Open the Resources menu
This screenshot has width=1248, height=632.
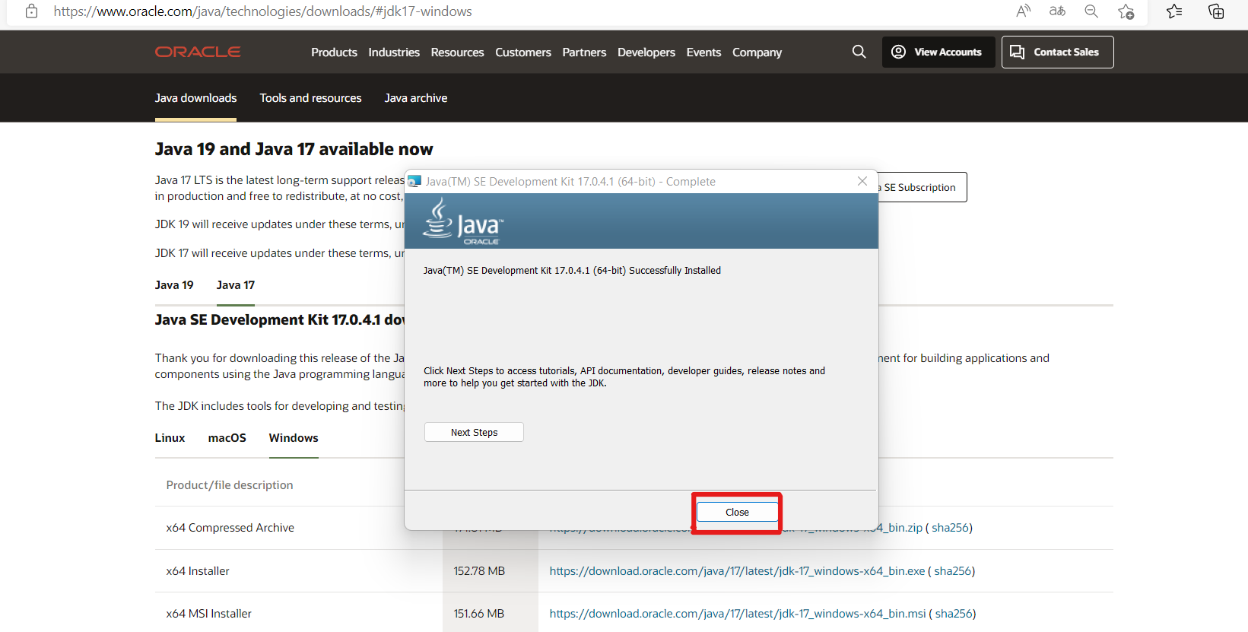457,52
